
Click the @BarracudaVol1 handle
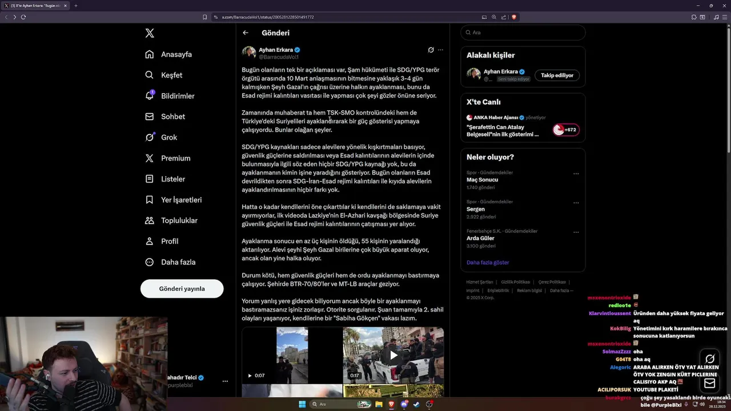[x=279, y=57]
